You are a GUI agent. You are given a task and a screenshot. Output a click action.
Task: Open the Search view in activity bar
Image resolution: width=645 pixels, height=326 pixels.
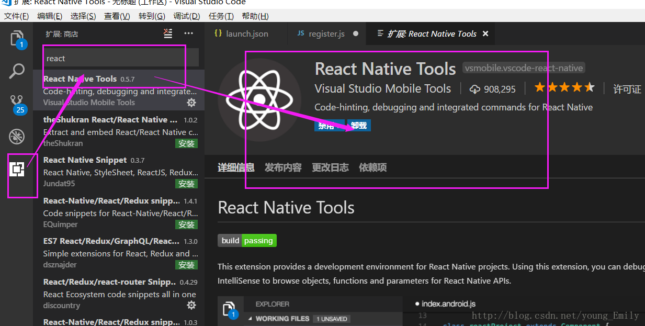click(x=17, y=71)
